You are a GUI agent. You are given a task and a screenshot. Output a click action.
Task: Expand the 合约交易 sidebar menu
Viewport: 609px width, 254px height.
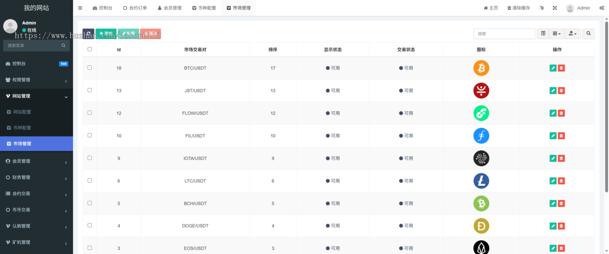click(37, 194)
